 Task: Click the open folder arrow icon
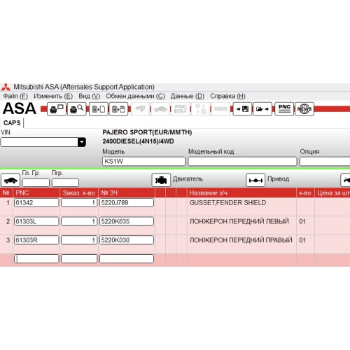click(x=262, y=109)
